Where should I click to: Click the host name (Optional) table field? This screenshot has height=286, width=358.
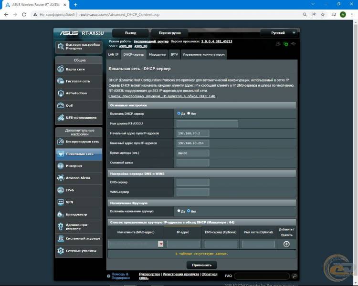coord(258,244)
